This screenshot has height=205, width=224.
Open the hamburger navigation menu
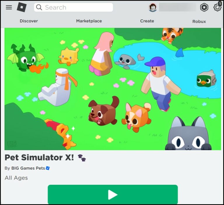[x=9, y=7]
